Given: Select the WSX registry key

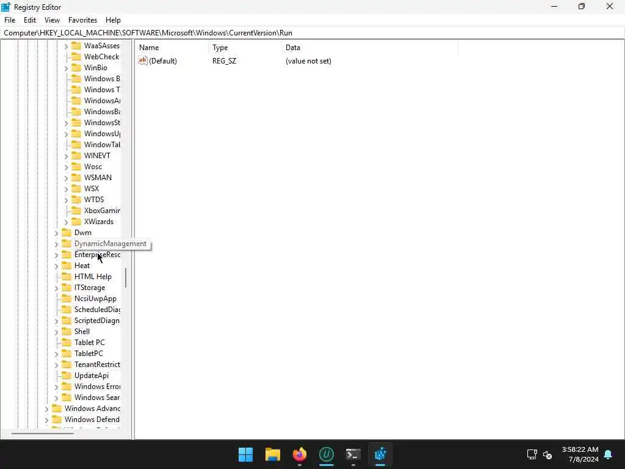Looking at the screenshot, I should point(92,189).
